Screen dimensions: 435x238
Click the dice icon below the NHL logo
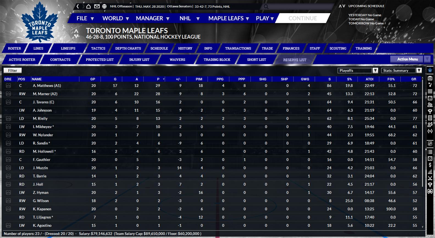pyautogui.click(x=430, y=158)
